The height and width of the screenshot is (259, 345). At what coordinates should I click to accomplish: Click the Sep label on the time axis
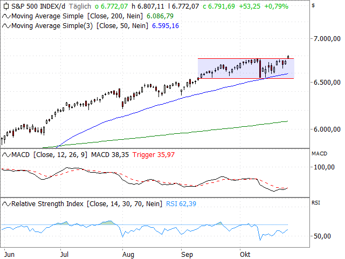(x=187, y=253)
